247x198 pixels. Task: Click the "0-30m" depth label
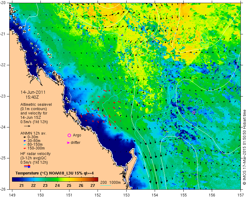pos(33,137)
